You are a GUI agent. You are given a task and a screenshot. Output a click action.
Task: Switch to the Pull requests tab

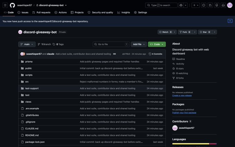point(41,12)
